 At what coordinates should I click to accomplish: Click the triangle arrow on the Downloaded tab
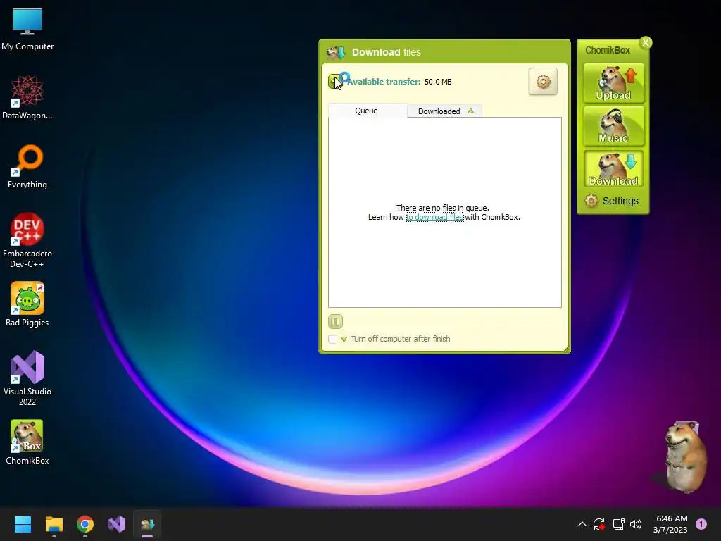(470, 111)
